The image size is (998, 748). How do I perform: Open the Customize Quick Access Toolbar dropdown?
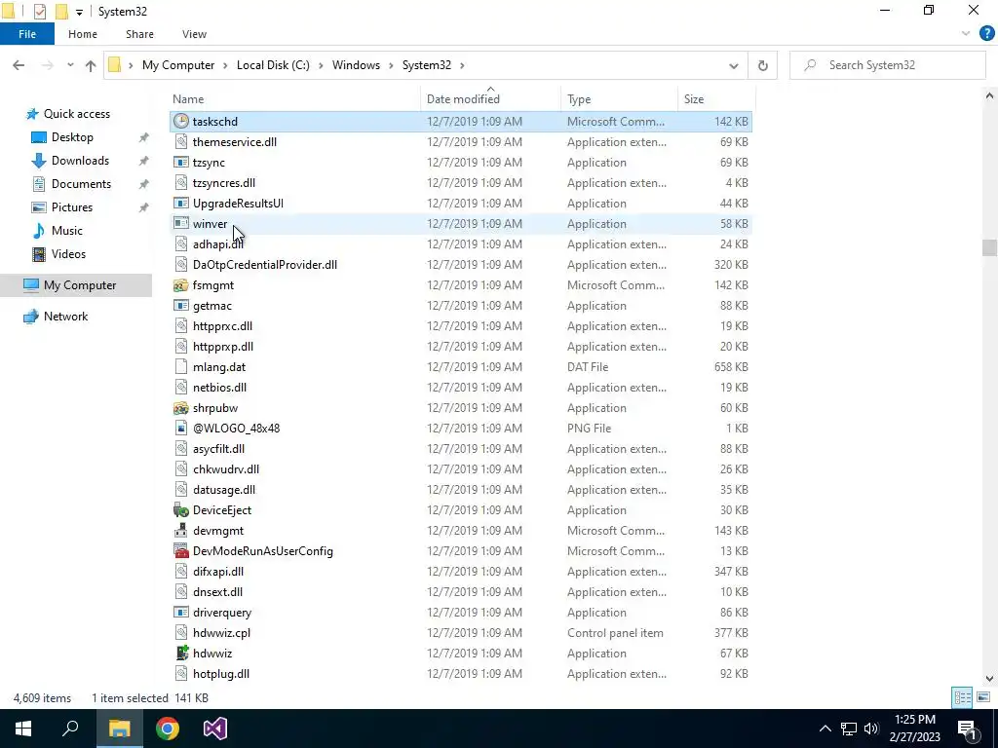(79, 12)
